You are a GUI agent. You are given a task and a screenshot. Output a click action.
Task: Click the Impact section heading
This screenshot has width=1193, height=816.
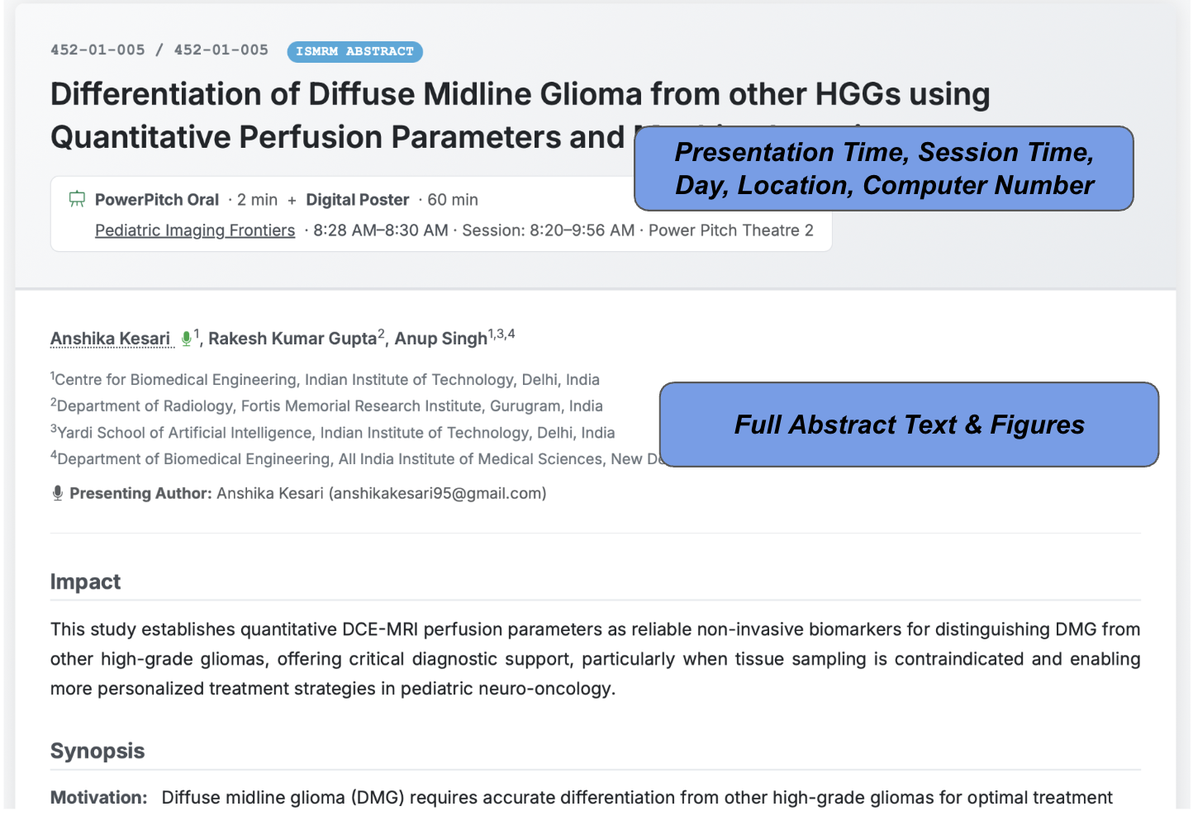click(x=85, y=582)
